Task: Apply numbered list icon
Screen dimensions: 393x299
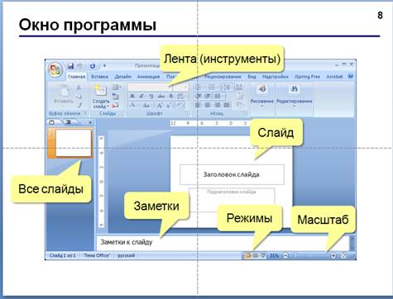Action: pyautogui.click(x=213, y=88)
